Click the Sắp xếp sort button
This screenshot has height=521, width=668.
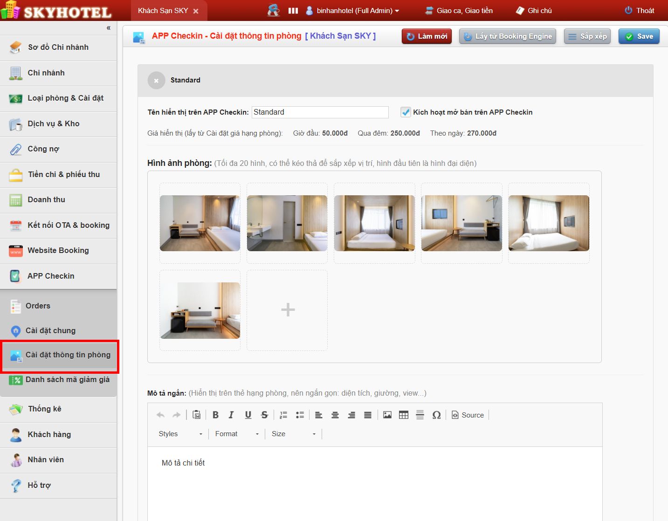pyautogui.click(x=587, y=36)
